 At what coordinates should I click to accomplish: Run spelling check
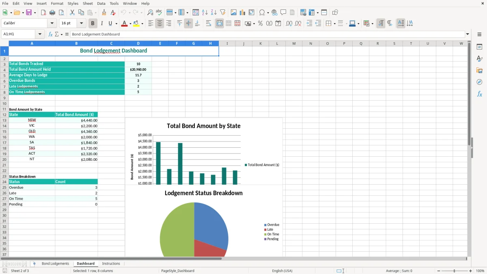pos(159,13)
